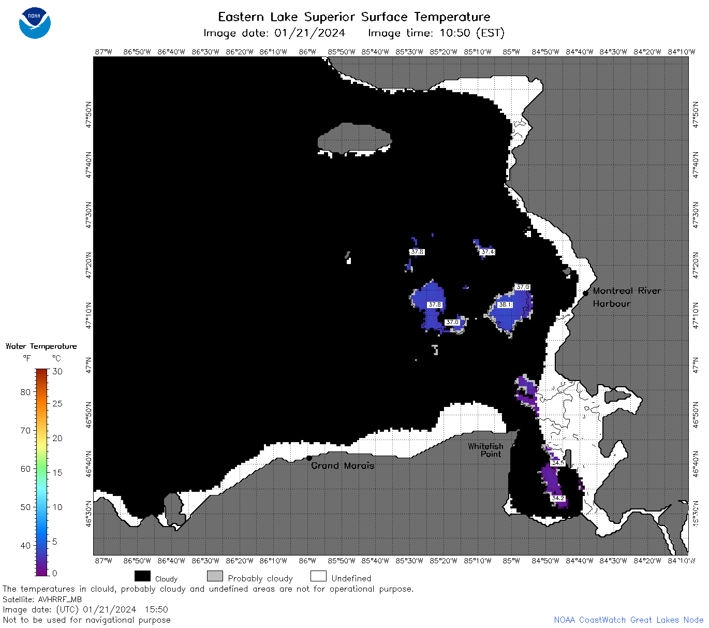
Task: Click the 37.0 label beside the 37.8 patch
Action: (x=452, y=323)
